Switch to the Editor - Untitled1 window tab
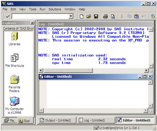 point(135,120)
